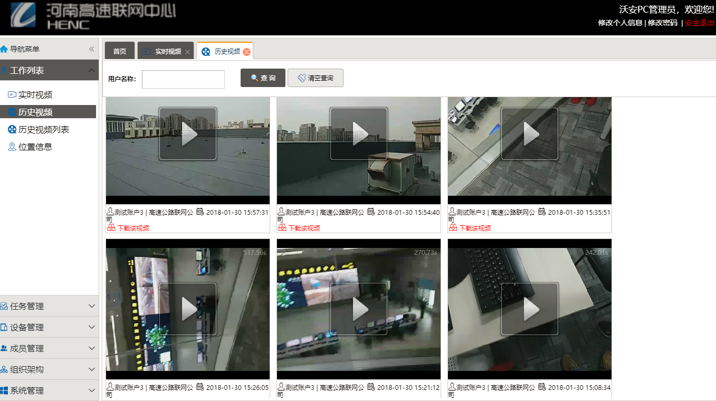Expand the 任务管理 section
716x401 pixels.
pos(49,306)
